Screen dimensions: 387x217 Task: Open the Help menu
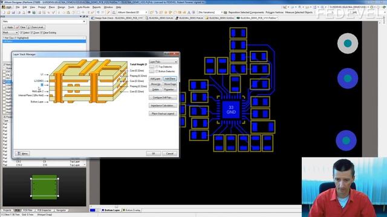pos(119,7)
